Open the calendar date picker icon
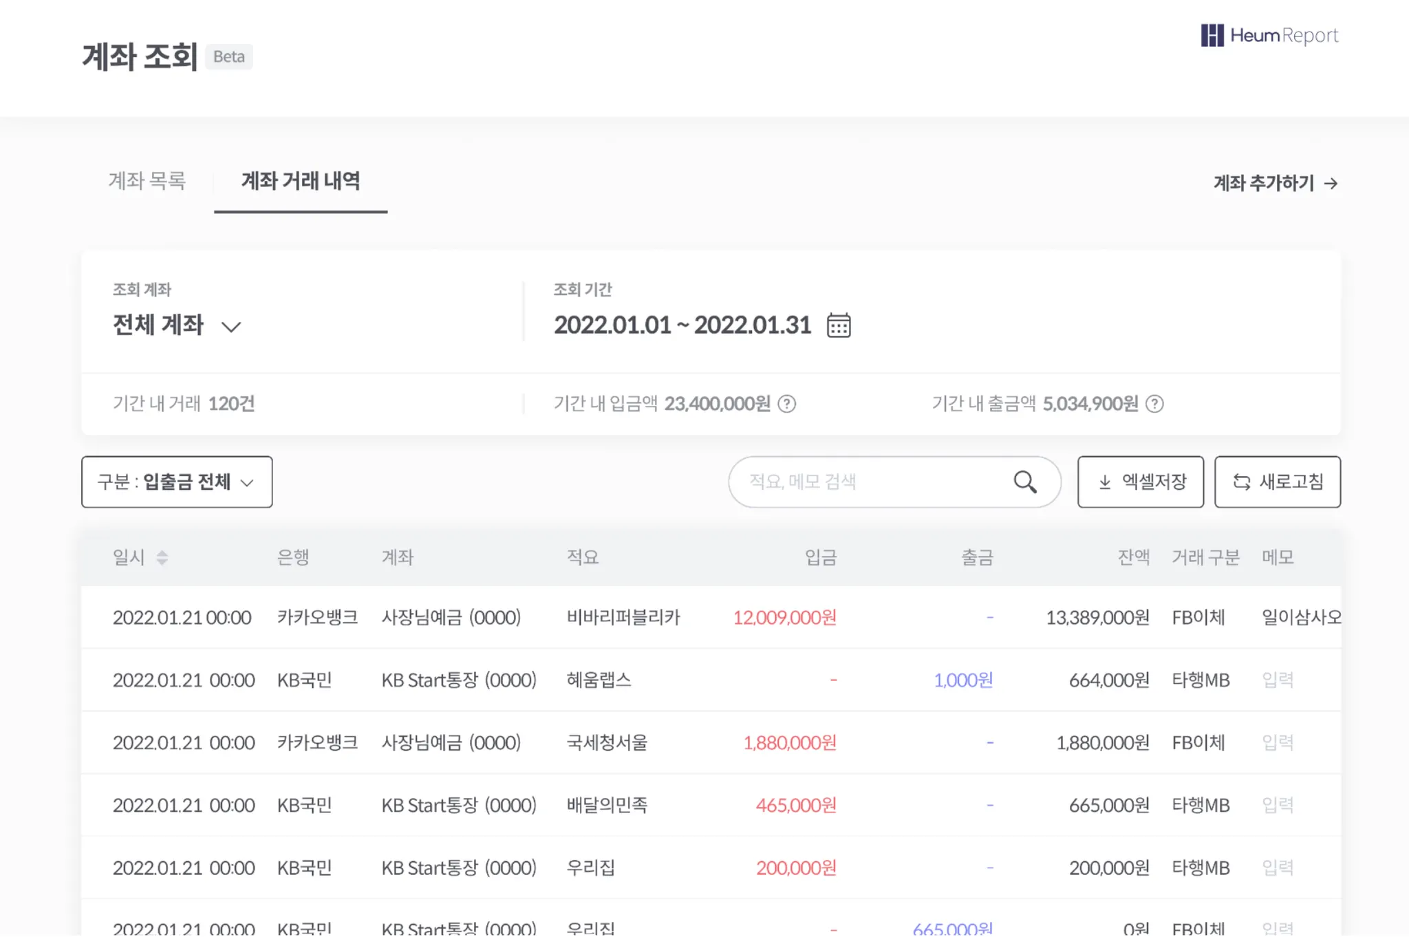The image size is (1409, 937). (x=838, y=325)
